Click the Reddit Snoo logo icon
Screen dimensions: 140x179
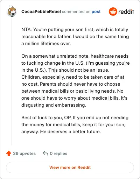[x=113, y=12]
